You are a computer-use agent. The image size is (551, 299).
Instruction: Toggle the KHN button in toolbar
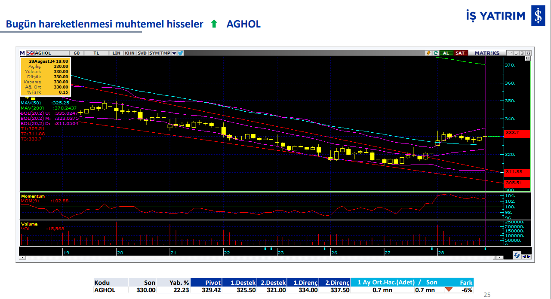[129, 53]
